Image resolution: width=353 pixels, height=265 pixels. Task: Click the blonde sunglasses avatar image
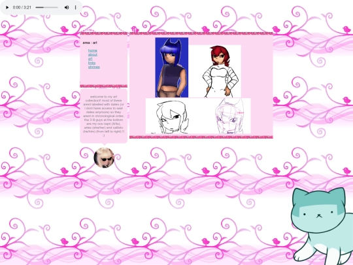click(104, 158)
